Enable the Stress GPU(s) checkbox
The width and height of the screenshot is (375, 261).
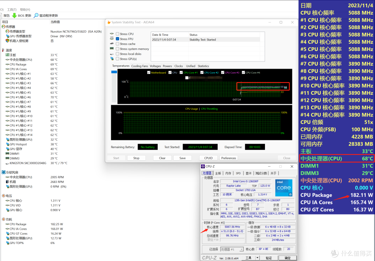[117, 59]
